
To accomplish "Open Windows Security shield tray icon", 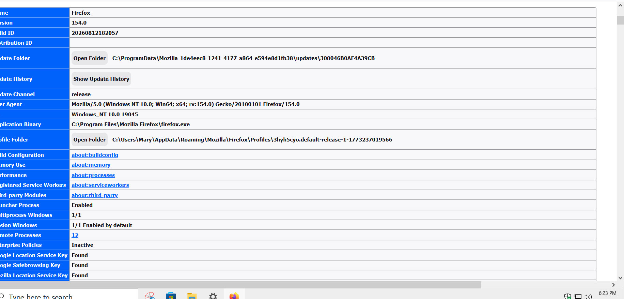I will click(x=567, y=296).
